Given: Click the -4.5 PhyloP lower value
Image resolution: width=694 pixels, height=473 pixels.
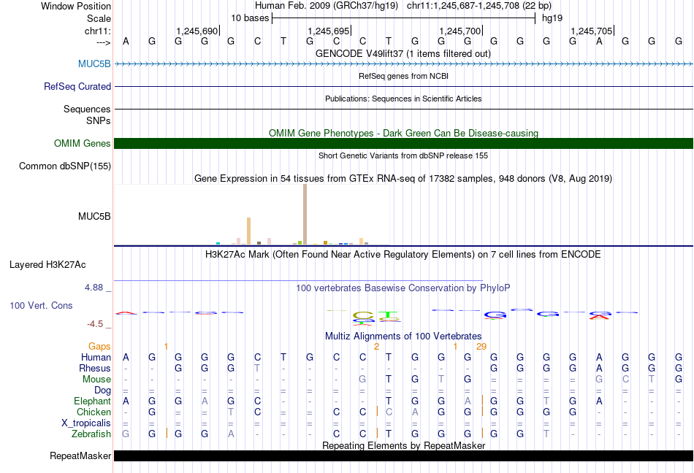Looking at the screenshot, I should [x=95, y=324].
